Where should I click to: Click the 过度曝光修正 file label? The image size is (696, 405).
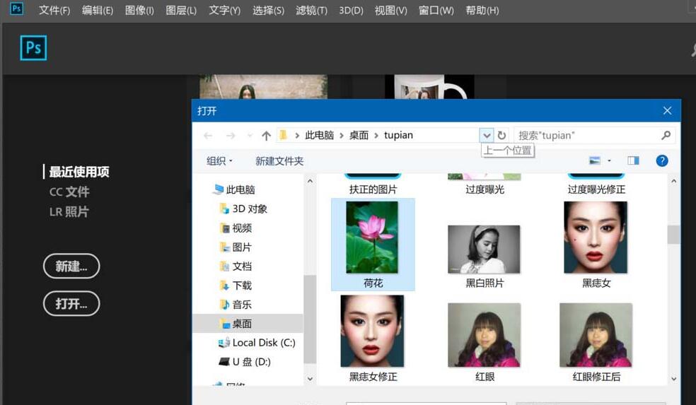[x=596, y=189]
